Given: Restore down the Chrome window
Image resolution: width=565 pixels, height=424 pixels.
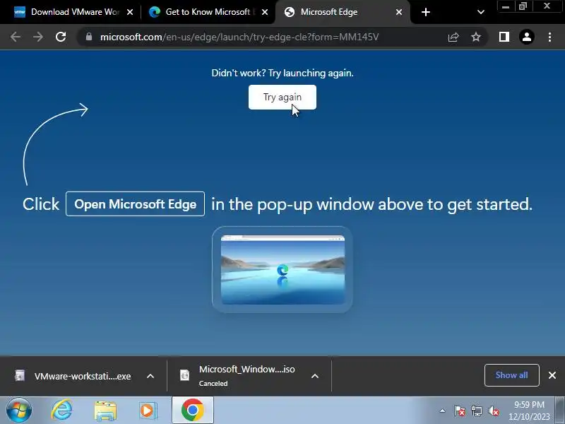Looking at the screenshot, I should 523,6.
